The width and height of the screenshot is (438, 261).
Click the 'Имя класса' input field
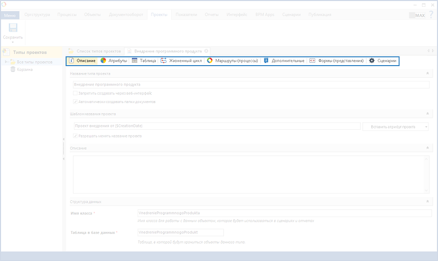(x=285, y=213)
